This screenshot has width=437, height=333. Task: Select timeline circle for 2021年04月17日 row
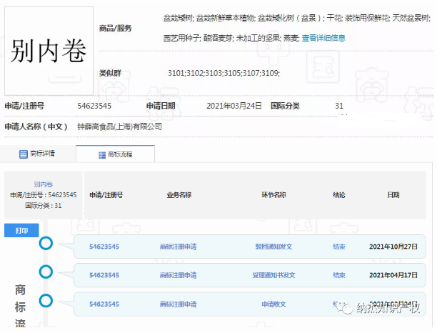[46, 272]
